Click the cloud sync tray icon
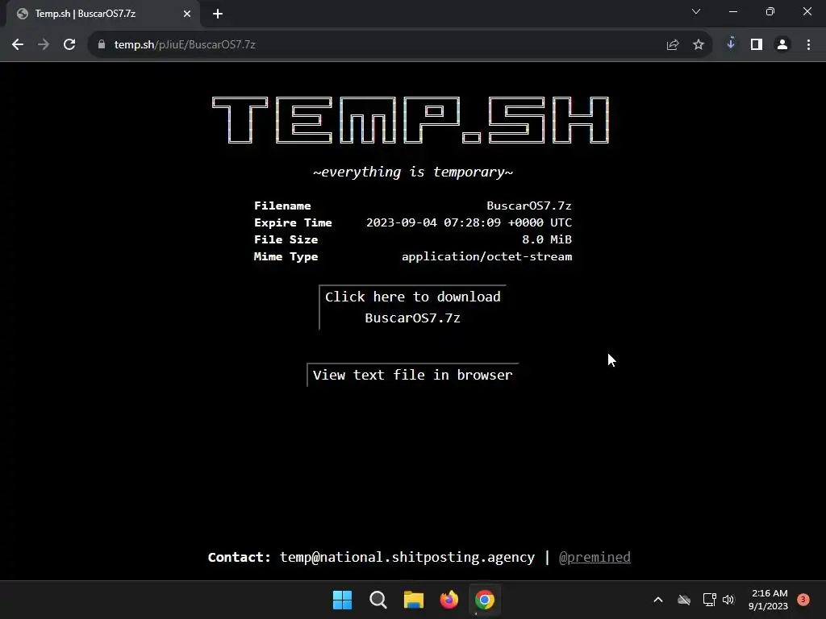The image size is (826, 619). pos(684,600)
